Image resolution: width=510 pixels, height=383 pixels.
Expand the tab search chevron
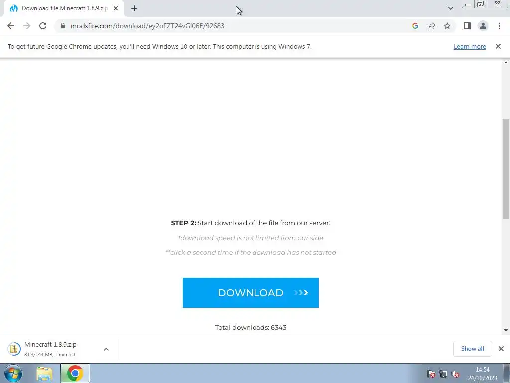click(x=450, y=8)
